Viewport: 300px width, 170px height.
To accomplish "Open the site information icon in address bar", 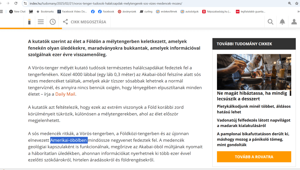I will click(25, 4).
